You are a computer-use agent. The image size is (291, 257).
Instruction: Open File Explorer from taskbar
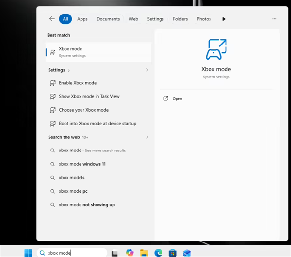pos(144,253)
